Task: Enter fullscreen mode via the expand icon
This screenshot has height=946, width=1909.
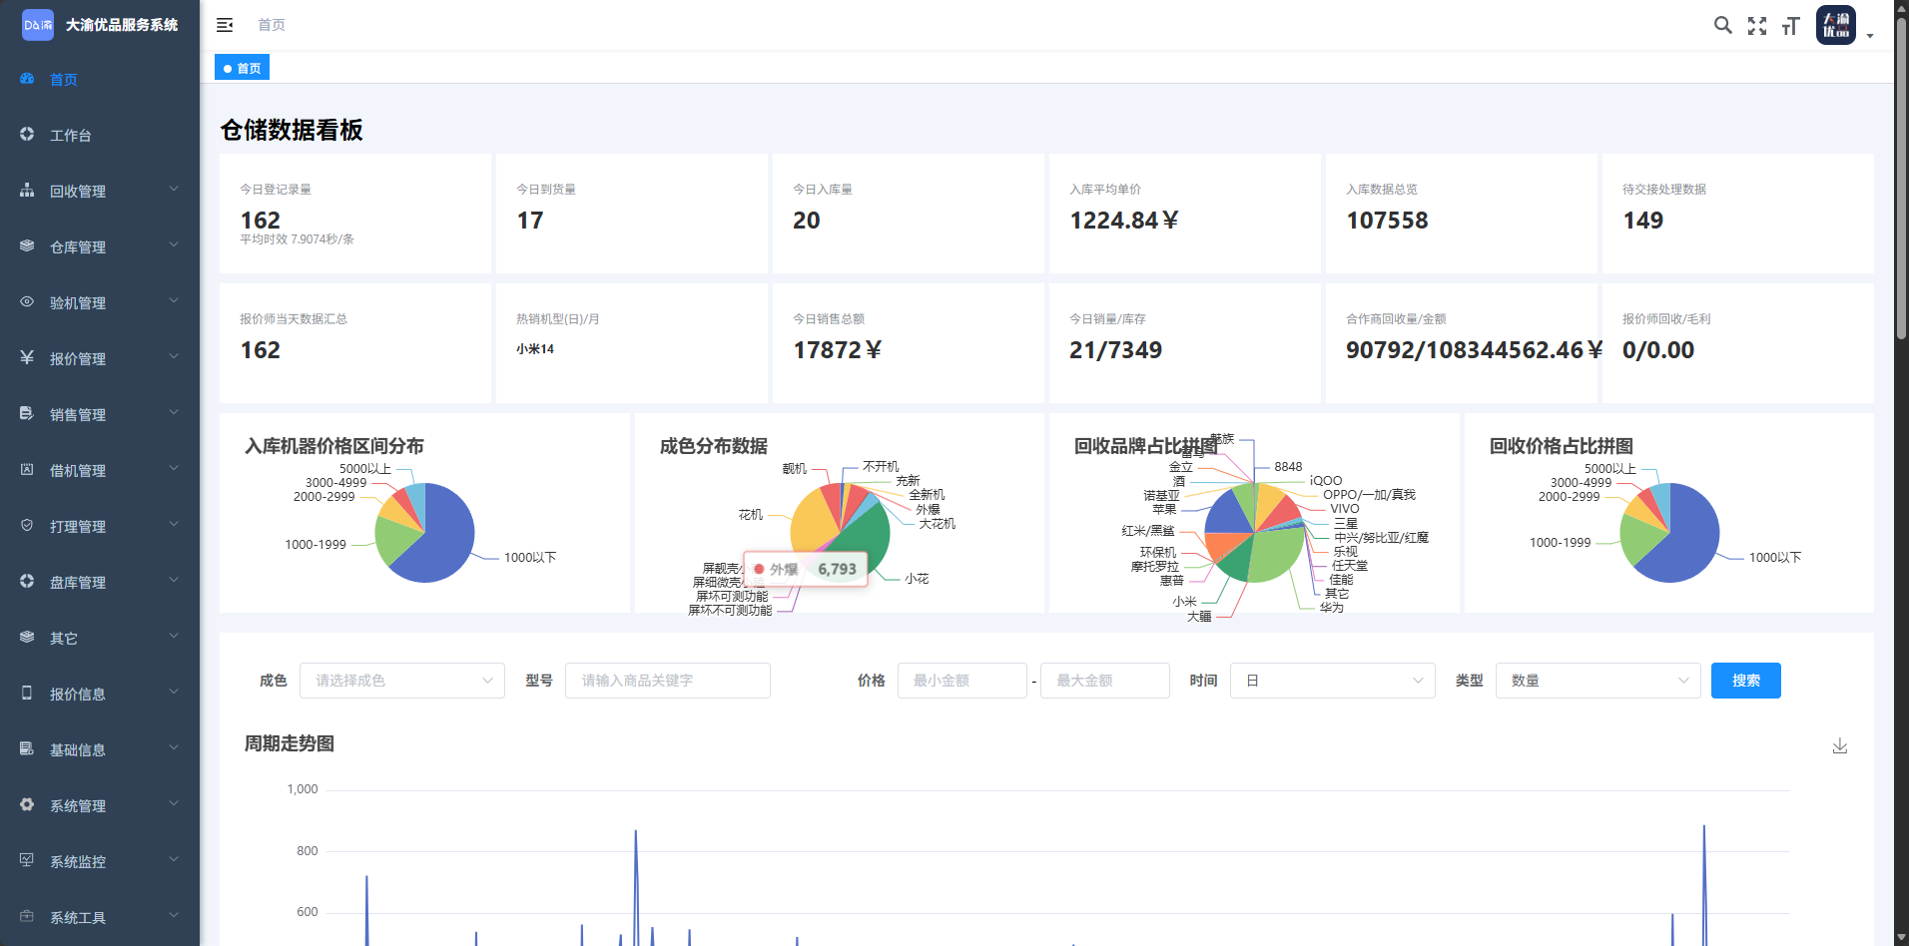Action: [1757, 25]
